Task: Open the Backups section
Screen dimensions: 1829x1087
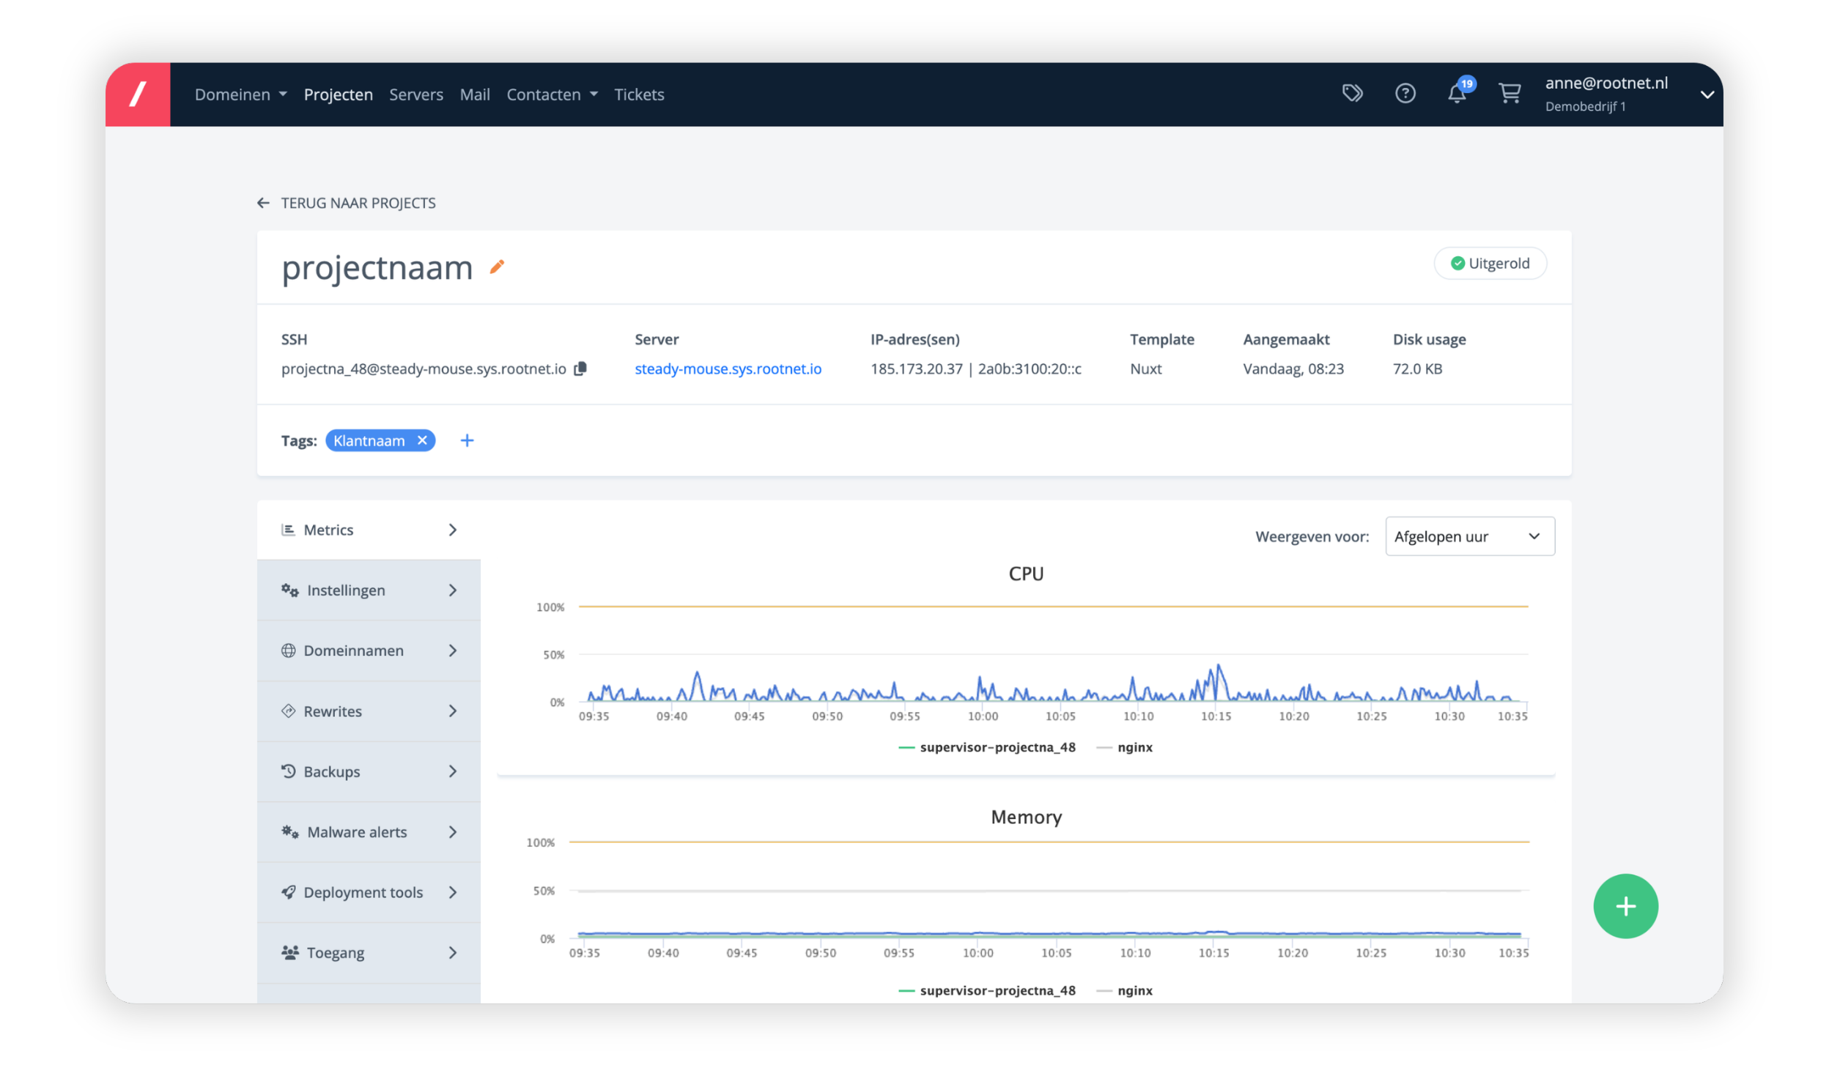Action: point(331,771)
